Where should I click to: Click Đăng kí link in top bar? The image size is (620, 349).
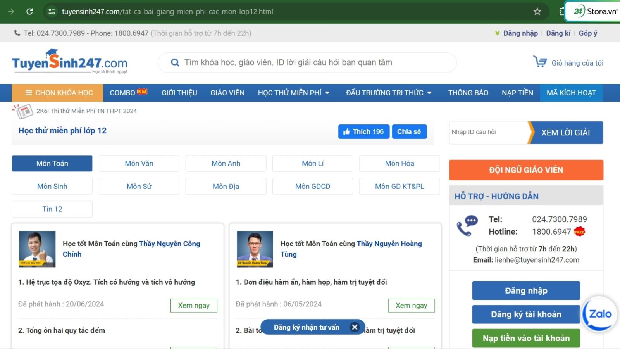558,33
